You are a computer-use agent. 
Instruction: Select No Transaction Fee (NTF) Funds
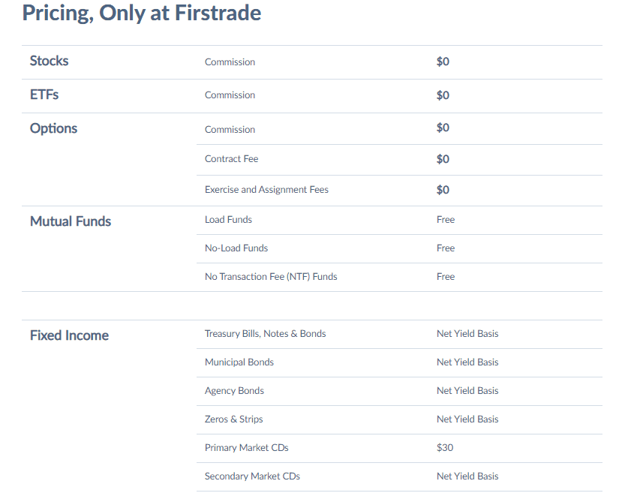[271, 277]
